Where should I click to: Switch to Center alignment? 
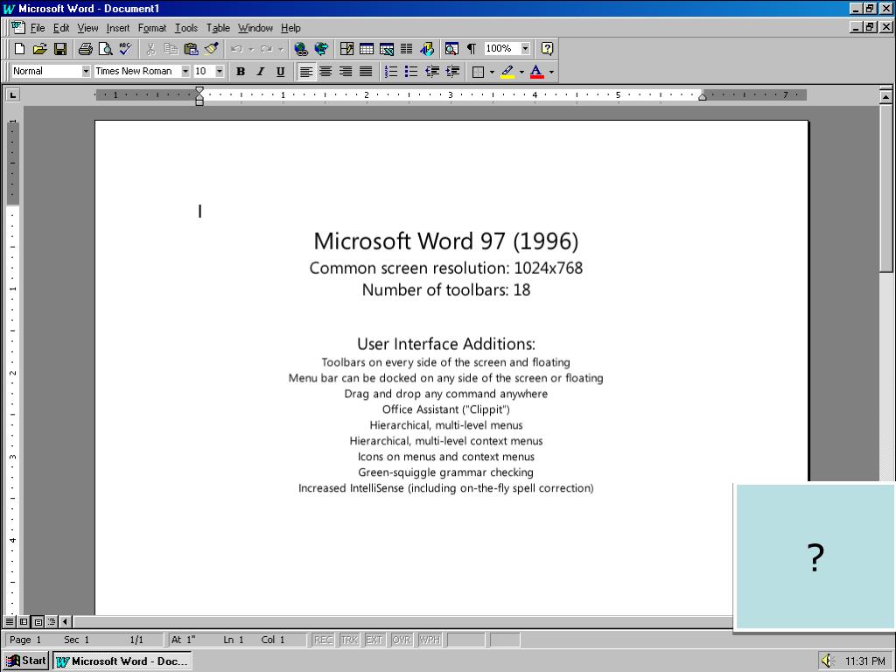(x=325, y=72)
